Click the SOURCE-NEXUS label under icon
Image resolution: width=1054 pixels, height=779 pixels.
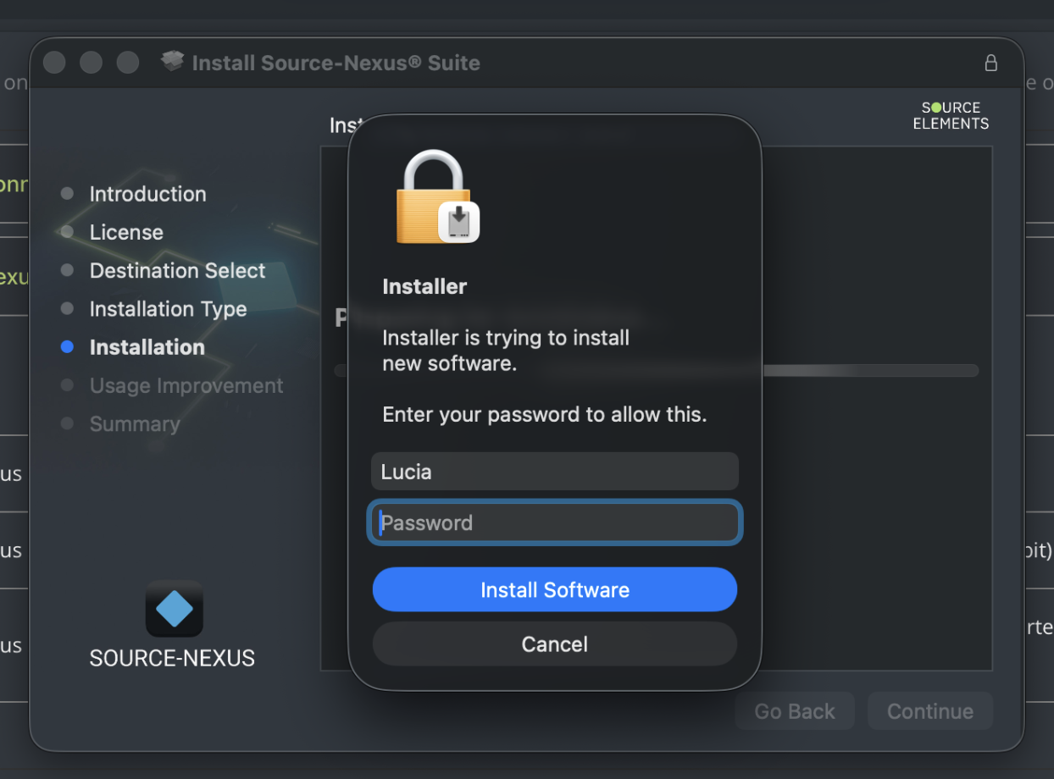pyautogui.click(x=172, y=658)
